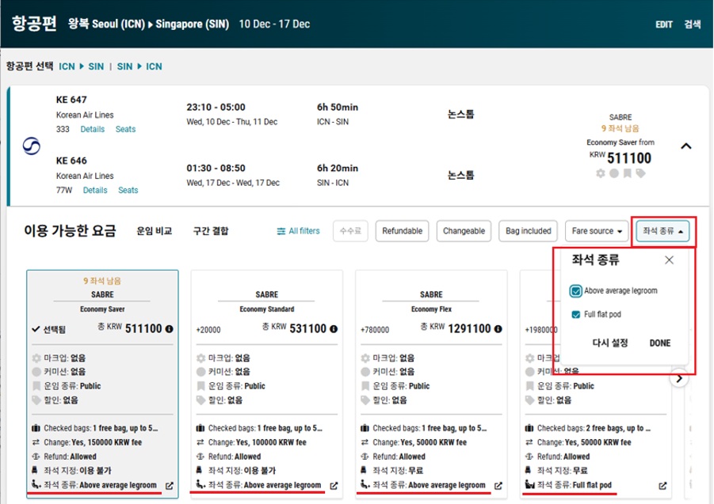714x504 pixels.
Task: Click the right arrow to see more fare cards
Action: coord(679,378)
